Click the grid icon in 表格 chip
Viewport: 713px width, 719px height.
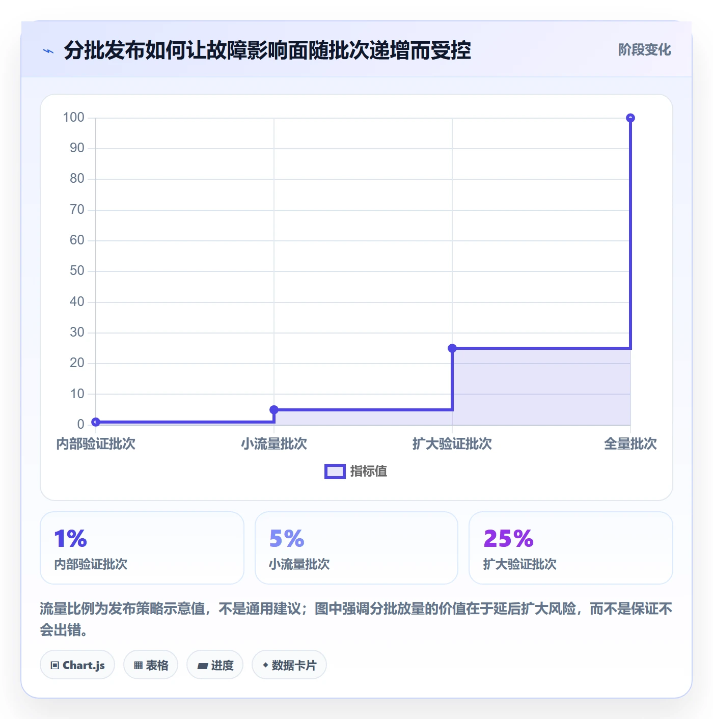(138, 666)
